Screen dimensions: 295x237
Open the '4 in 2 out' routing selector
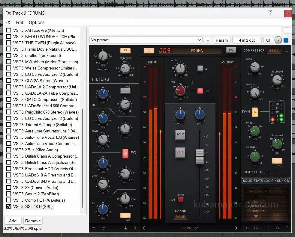(247, 40)
